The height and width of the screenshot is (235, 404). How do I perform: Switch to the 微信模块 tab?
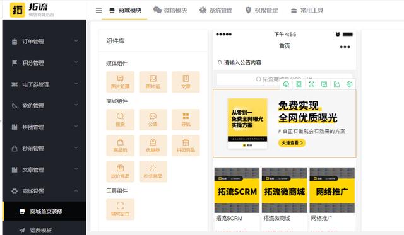tap(170, 10)
